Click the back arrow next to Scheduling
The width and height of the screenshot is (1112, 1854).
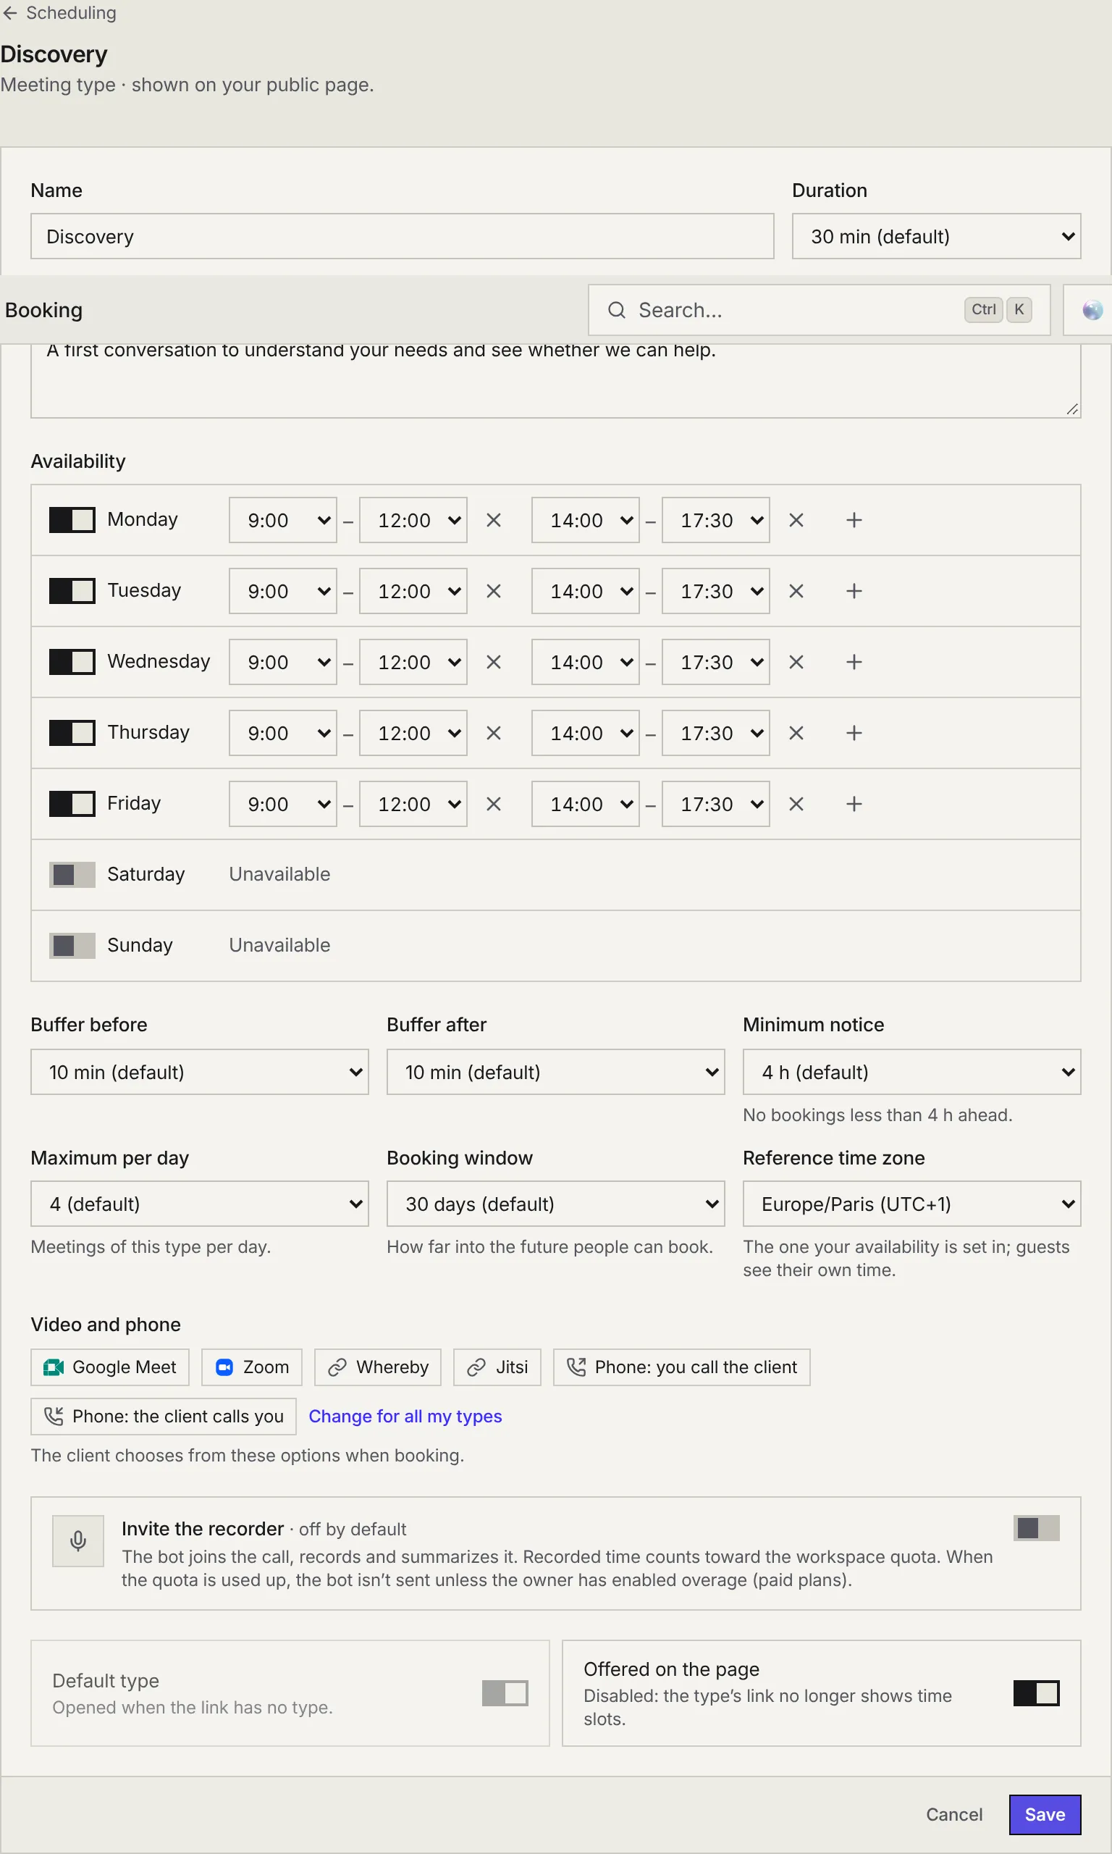(9, 13)
